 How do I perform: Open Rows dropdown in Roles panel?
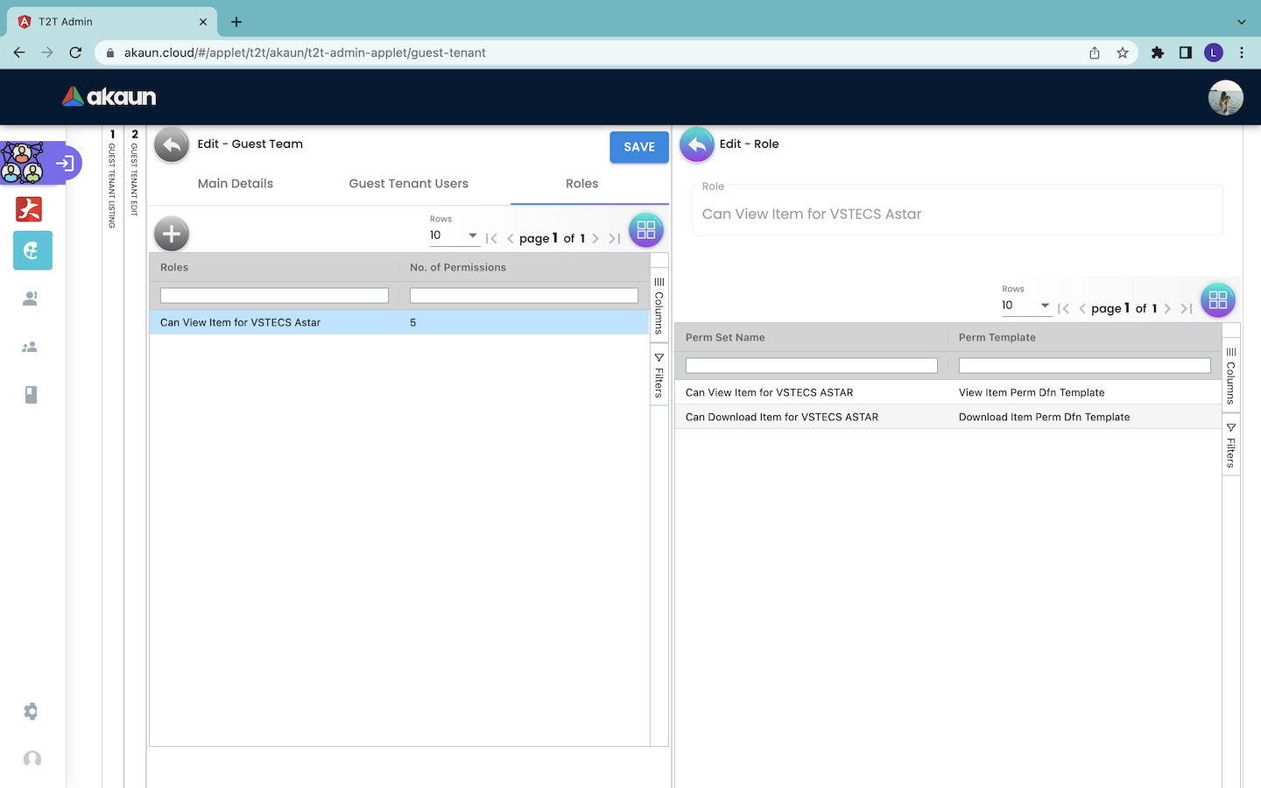454,236
